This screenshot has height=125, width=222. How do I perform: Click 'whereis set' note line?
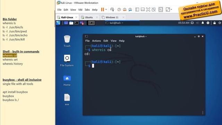point(10,60)
